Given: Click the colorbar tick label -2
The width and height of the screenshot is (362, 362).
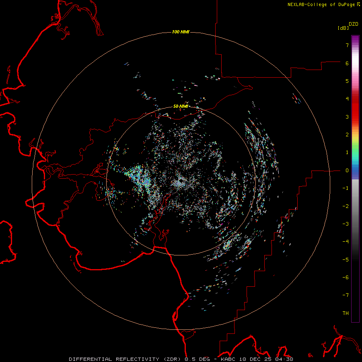Looking at the screenshot, I should 346,206.
